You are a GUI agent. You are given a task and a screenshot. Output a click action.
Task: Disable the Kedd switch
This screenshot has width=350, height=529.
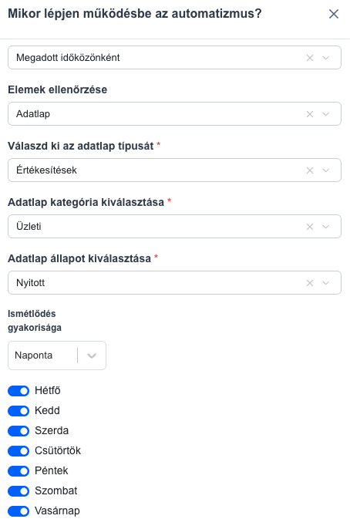tap(19, 410)
